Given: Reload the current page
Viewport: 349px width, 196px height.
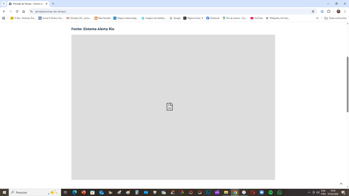Looking at the screenshot, I should [x=17, y=11].
